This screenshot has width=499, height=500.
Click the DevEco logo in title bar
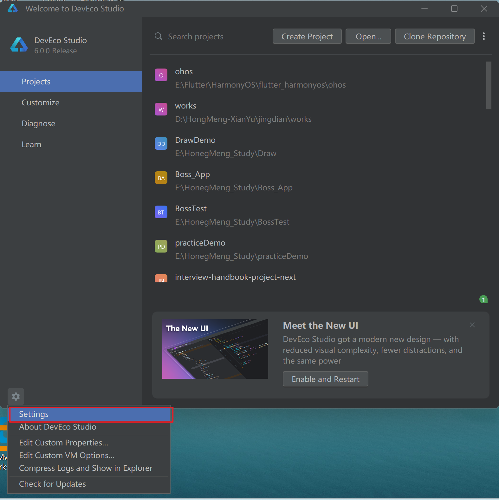[x=13, y=9]
